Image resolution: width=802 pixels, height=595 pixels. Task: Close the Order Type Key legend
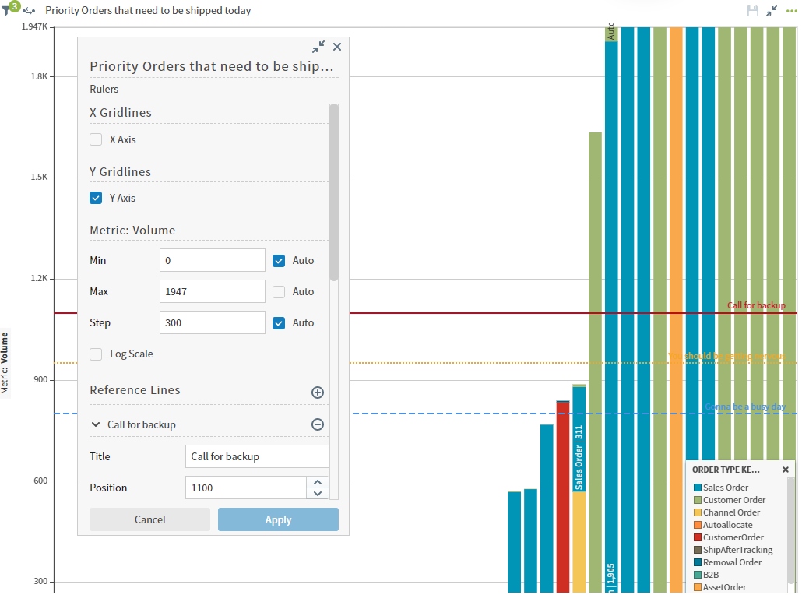click(x=785, y=469)
